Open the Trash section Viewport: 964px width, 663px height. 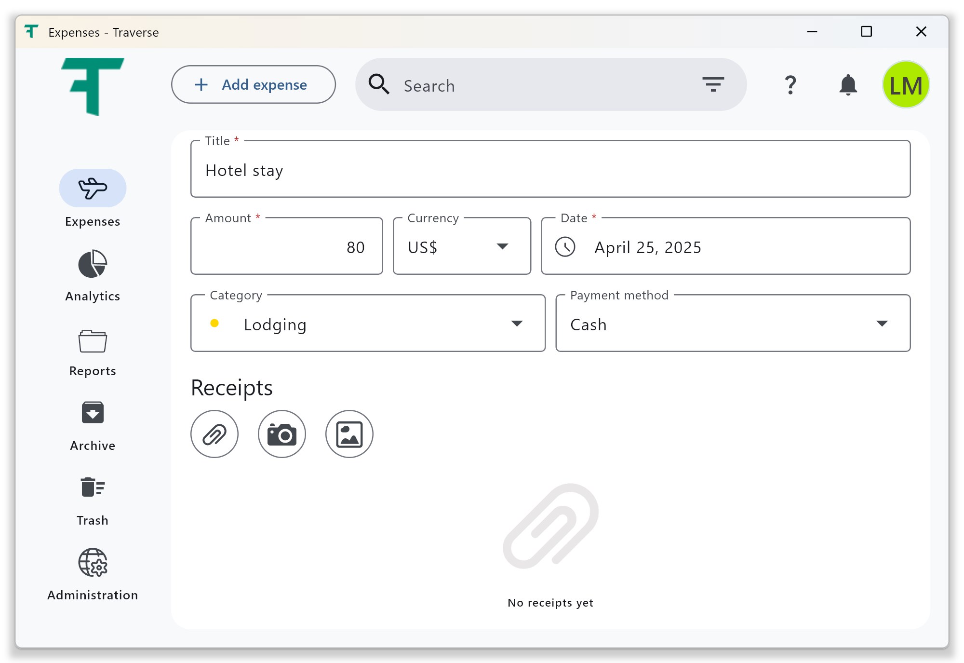coord(93,501)
